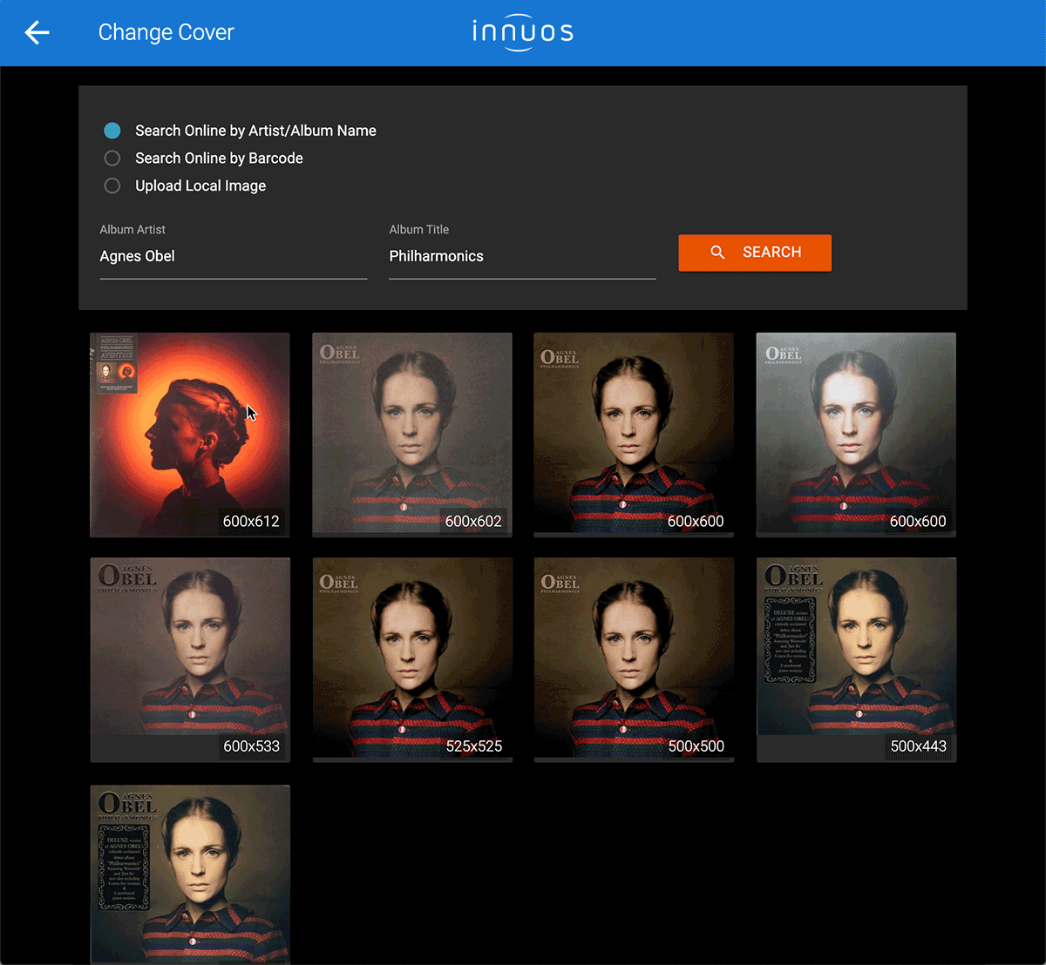The height and width of the screenshot is (965, 1046).
Task: Select the 500x500 cover thumbnail
Action: (634, 659)
